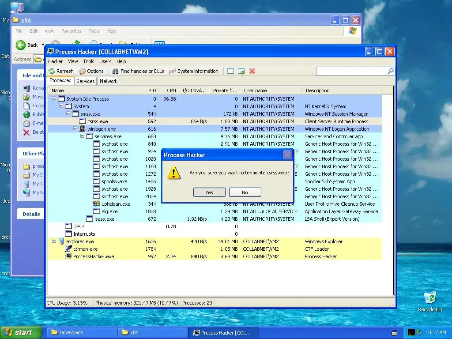Click the system tray clock
The height and width of the screenshot is (339, 452).
pos(436,332)
